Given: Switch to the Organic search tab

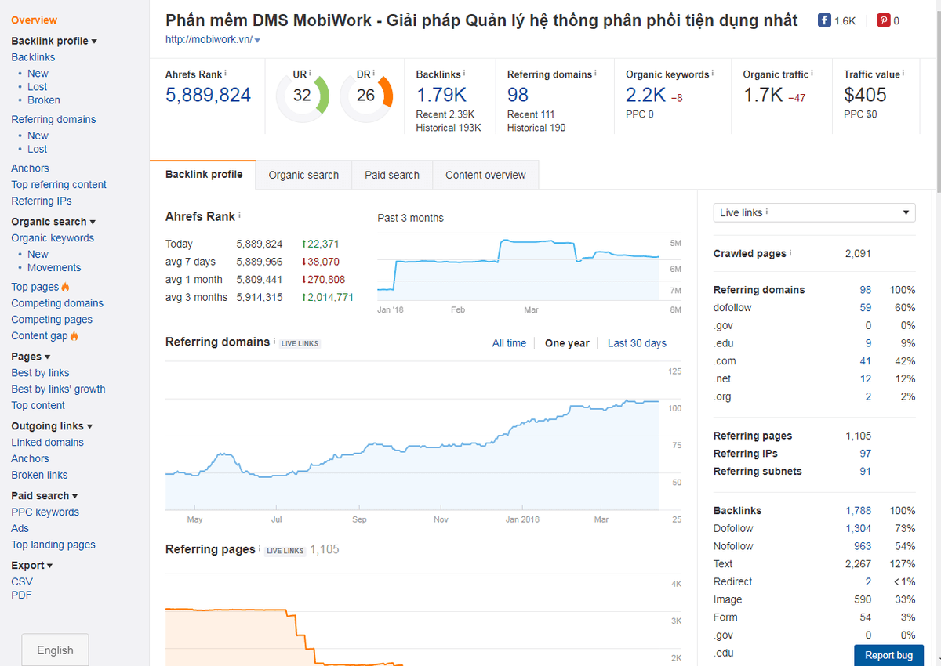Looking at the screenshot, I should coord(303,175).
